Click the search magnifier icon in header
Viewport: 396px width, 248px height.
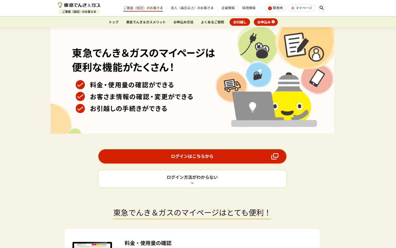tap(322, 8)
